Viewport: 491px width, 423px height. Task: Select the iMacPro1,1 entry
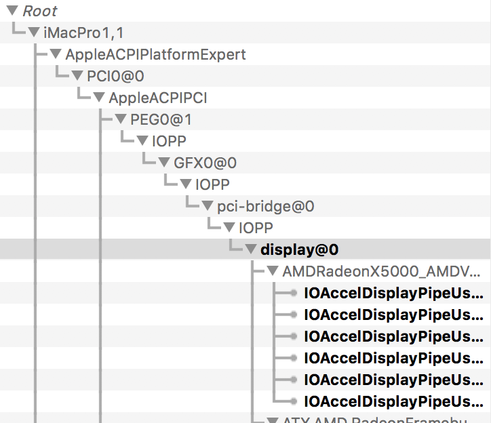pos(84,33)
